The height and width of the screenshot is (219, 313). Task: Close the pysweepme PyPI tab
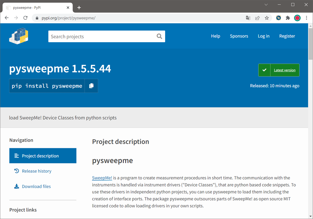coord(68,8)
